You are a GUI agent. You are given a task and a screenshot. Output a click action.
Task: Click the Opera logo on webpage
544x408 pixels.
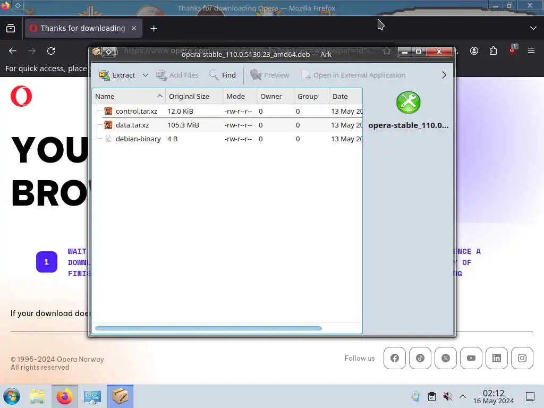pos(21,96)
